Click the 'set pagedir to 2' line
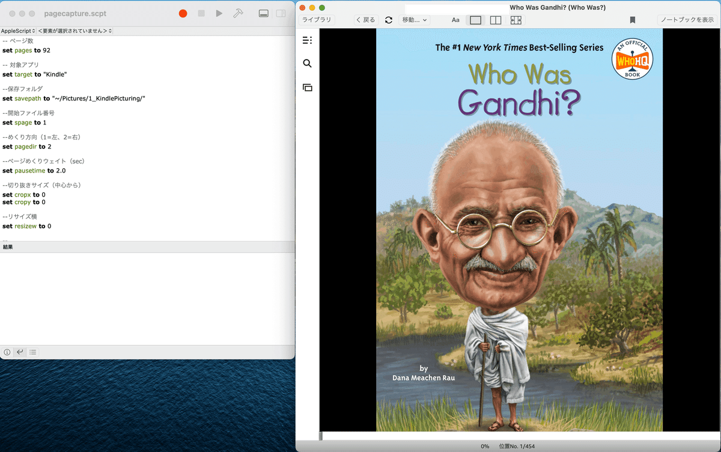The width and height of the screenshot is (721, 452). coord(27,147)
